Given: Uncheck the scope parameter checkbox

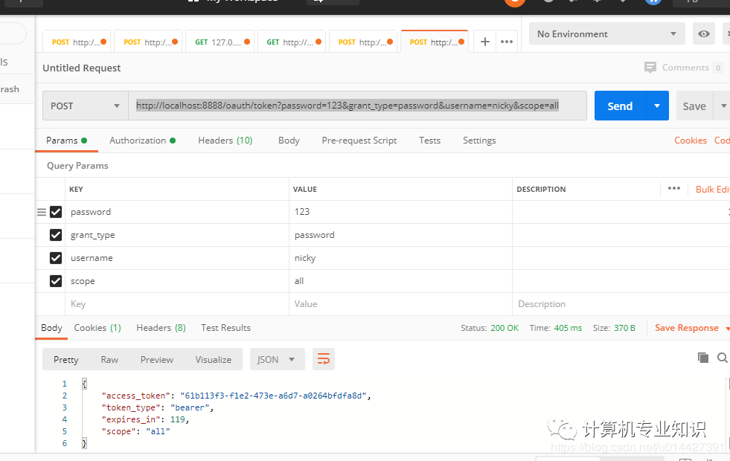Looking at the screenshot, I should point(56,281).
